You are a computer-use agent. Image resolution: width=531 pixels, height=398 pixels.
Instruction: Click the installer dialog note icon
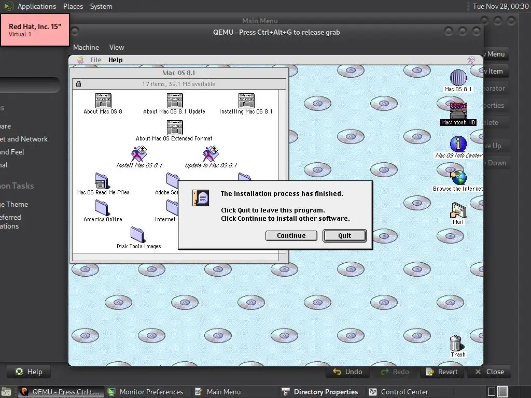pyautogui.click(x=201, y=198)
